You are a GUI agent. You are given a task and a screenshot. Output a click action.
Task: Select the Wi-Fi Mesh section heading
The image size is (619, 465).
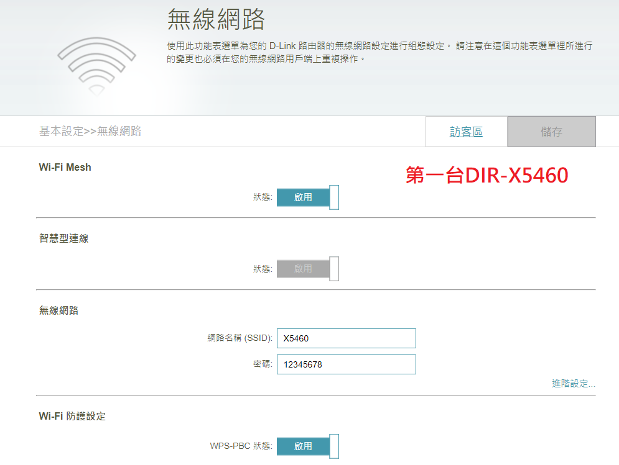pos(65,167)
